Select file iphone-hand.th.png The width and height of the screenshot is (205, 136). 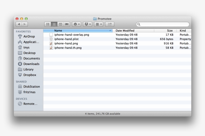pos(117,48)
